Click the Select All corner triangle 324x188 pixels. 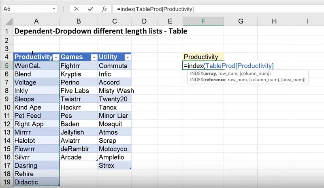6,21
